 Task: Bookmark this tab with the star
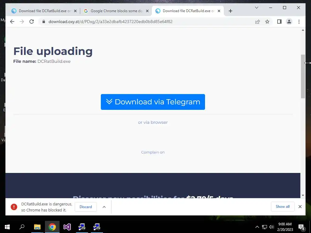267,22
